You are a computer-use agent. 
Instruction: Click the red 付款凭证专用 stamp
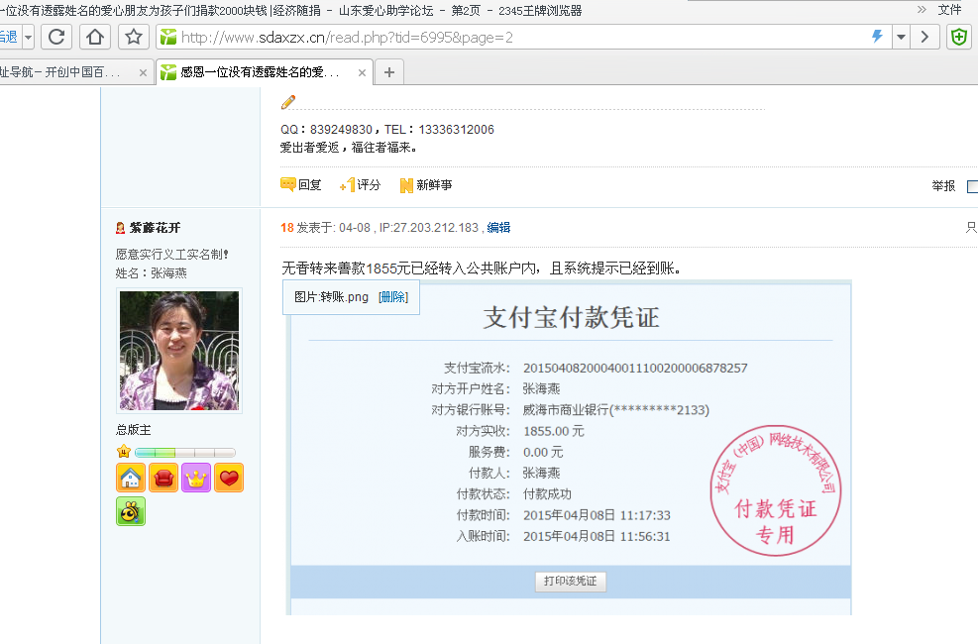tap(775, 490)
